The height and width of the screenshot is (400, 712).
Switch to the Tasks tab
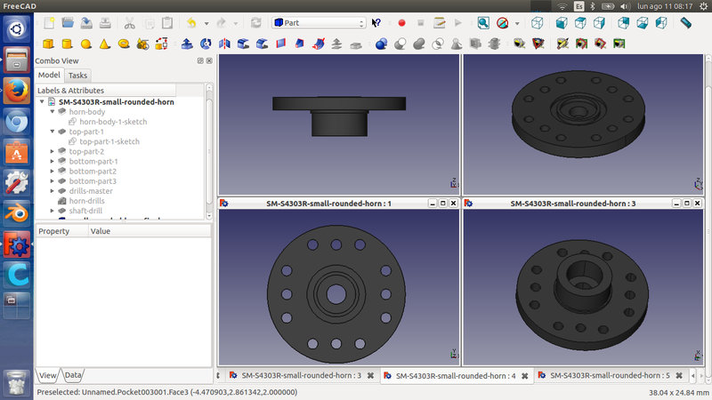pos(77,76)
